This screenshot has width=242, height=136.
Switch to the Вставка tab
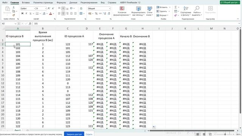26,3
